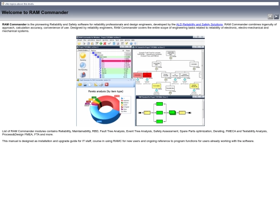Click the blue question mark help icon in the embedded toolbar
280x210 pixels.
(131, 44)
